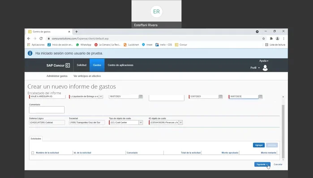The image size is (313, 178).
Task: Open calendar picker for the first 16/07/2021 date
Action: (x=141, y=96)
